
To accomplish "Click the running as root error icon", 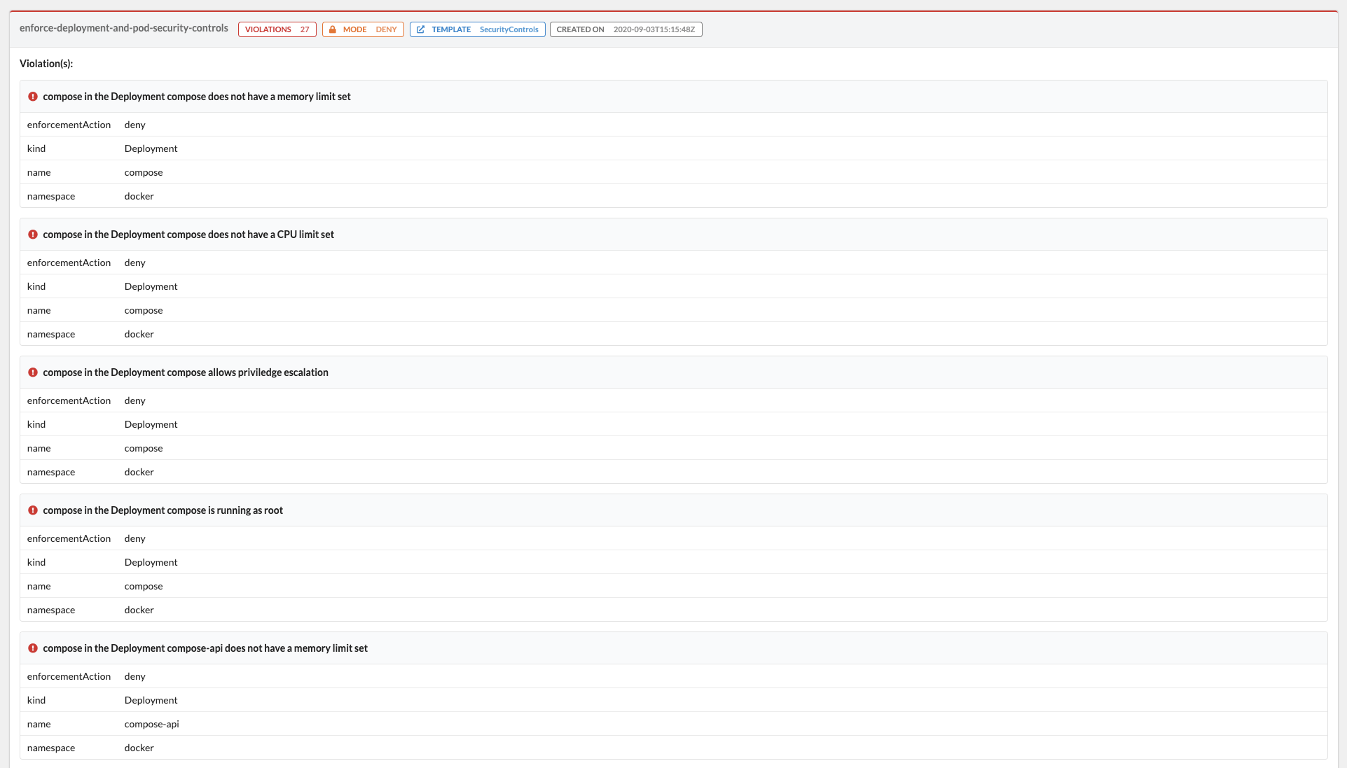I will tap(33, 510).
